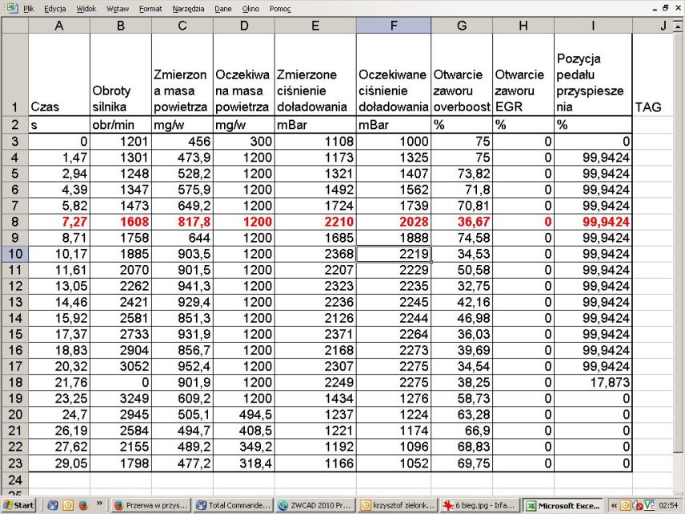Select column I header

point(593,26)
